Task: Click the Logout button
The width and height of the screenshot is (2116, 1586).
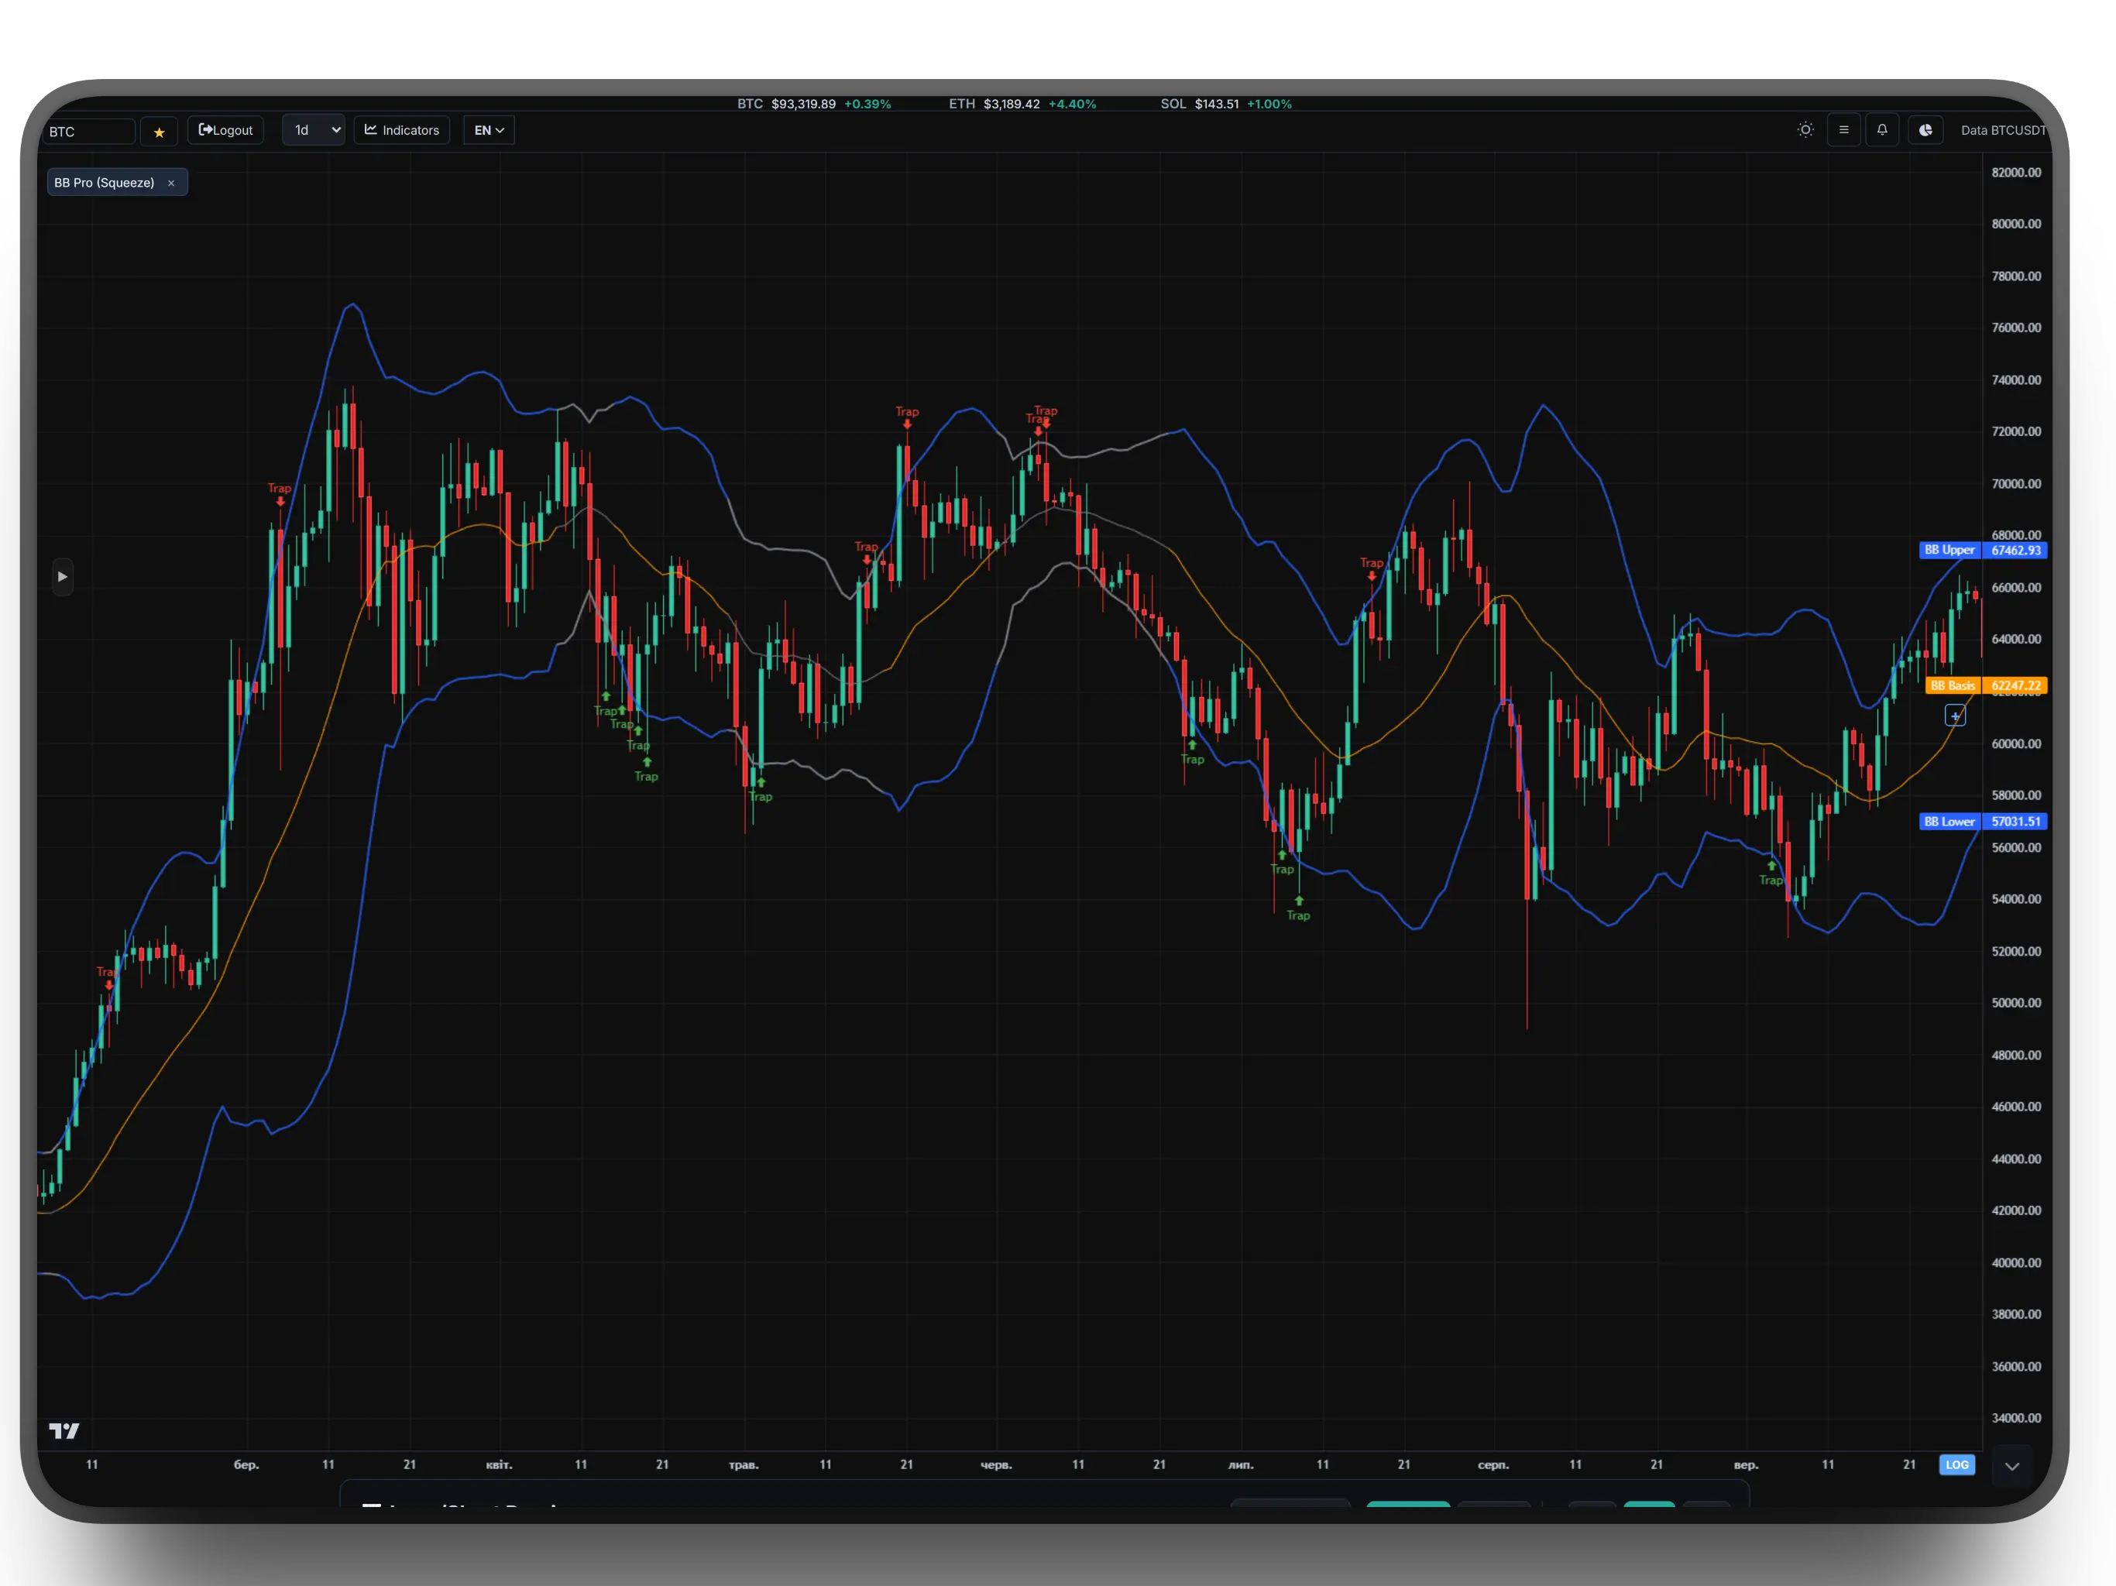Action: tap(225, 130)
